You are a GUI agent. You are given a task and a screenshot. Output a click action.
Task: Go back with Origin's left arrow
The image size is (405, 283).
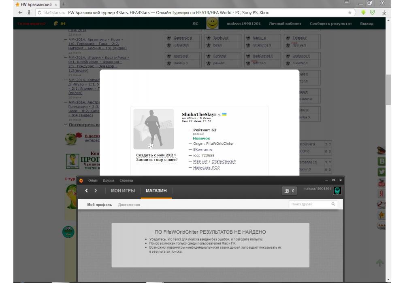(87, 190)
